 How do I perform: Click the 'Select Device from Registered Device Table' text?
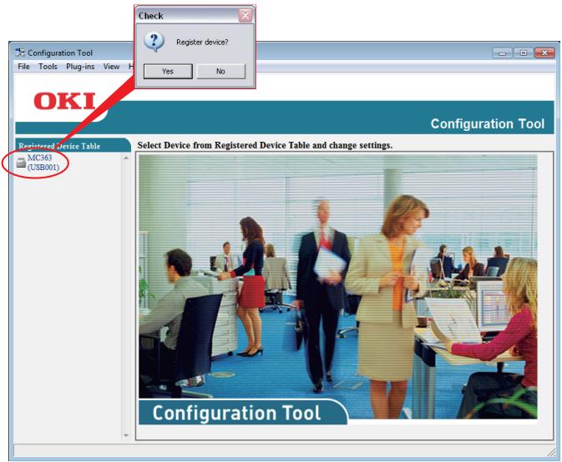265,145
